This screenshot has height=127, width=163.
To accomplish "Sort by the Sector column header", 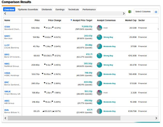I will click(142, 20).
